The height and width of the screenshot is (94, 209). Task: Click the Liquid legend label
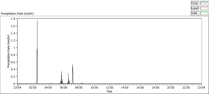coord(195,8)
